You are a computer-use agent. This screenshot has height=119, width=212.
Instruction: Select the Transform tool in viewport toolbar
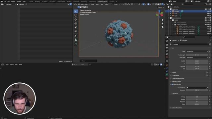76,31
